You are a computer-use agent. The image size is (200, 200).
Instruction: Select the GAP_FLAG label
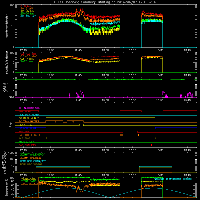click(24, 111)
